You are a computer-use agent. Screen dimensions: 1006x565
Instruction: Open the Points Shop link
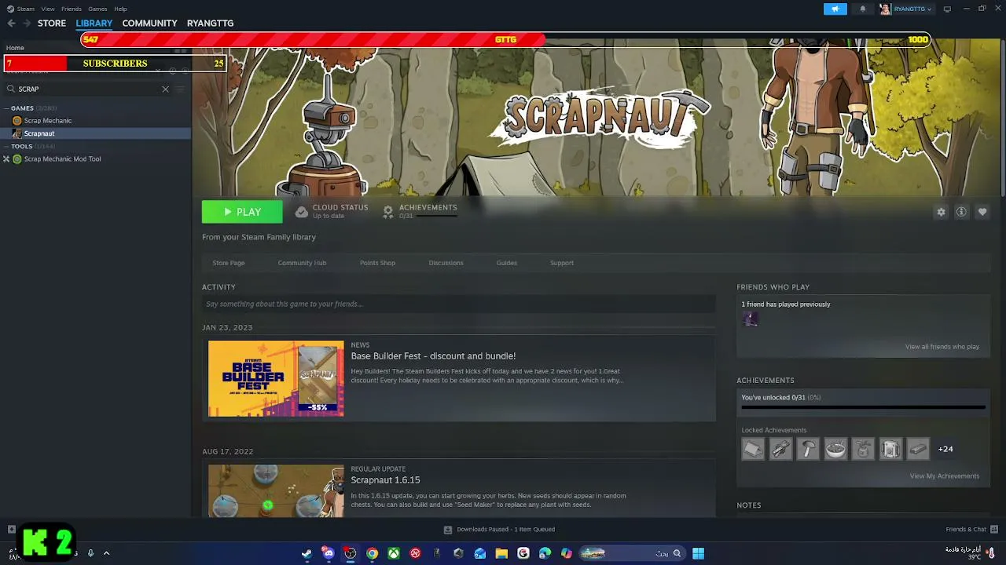point(377,263)
